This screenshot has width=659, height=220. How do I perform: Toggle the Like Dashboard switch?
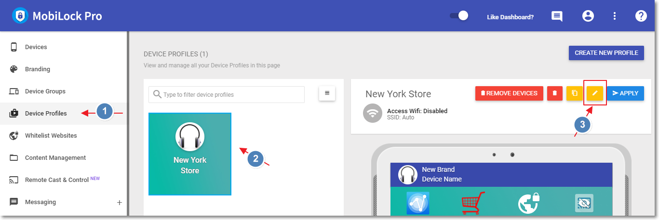click(459, 16)
